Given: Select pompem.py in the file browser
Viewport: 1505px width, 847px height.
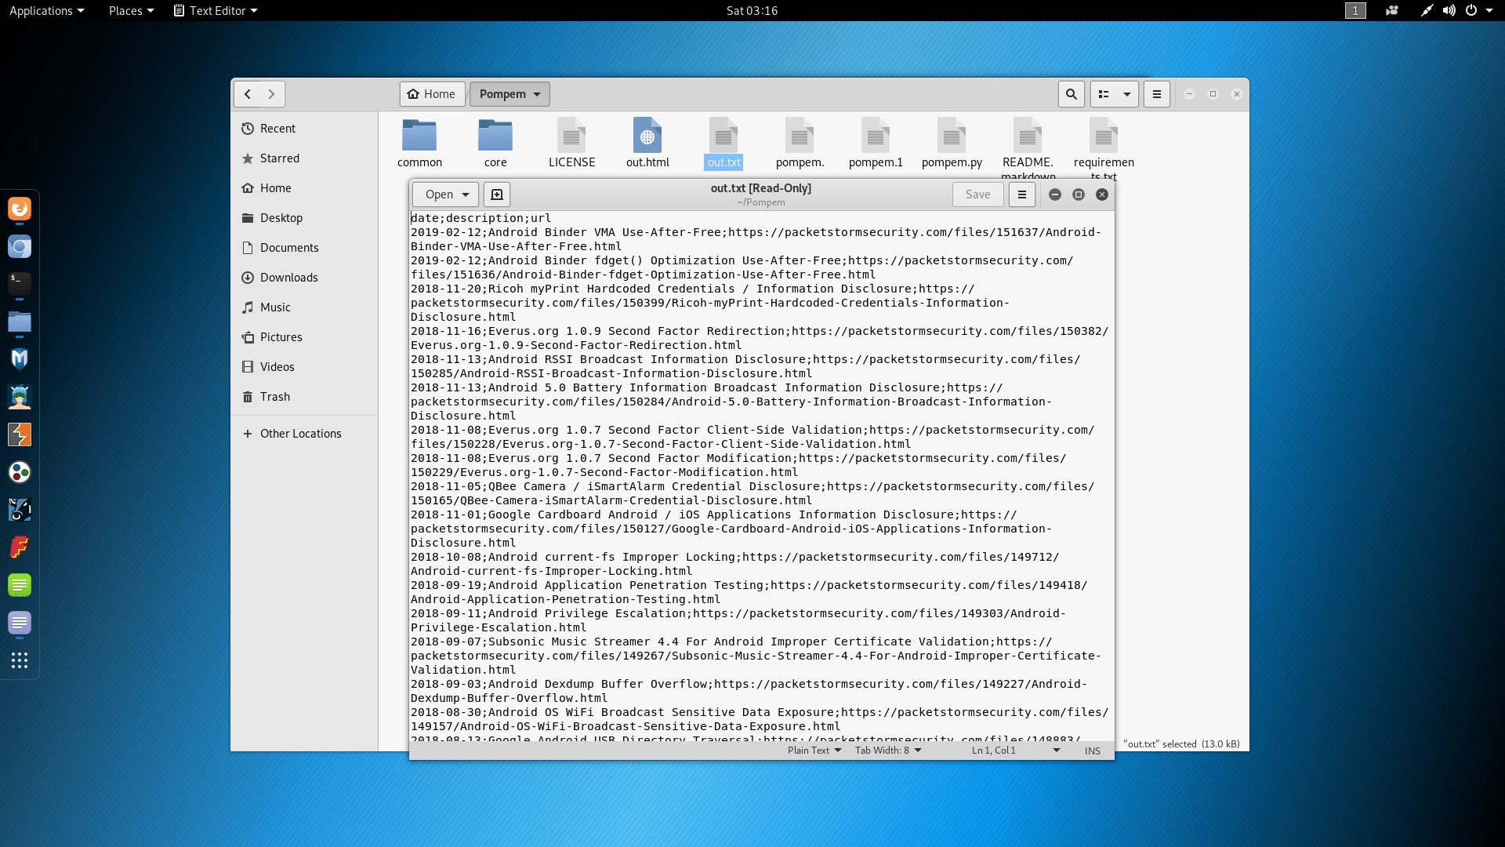Looking at the screenshot, I should 951,143.
